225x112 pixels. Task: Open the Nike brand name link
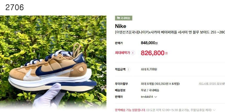click(x=121, y=26)
